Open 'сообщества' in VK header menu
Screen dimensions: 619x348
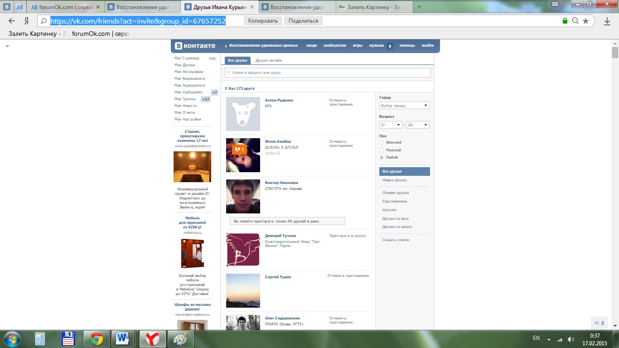click(334, 46)
